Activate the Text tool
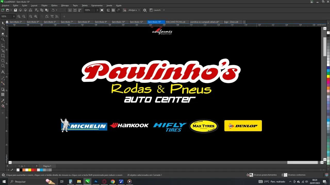 point(3,72)
